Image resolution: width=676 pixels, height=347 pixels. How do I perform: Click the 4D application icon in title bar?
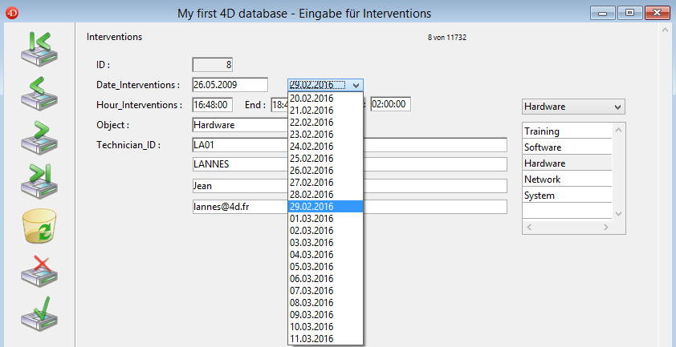10,12
